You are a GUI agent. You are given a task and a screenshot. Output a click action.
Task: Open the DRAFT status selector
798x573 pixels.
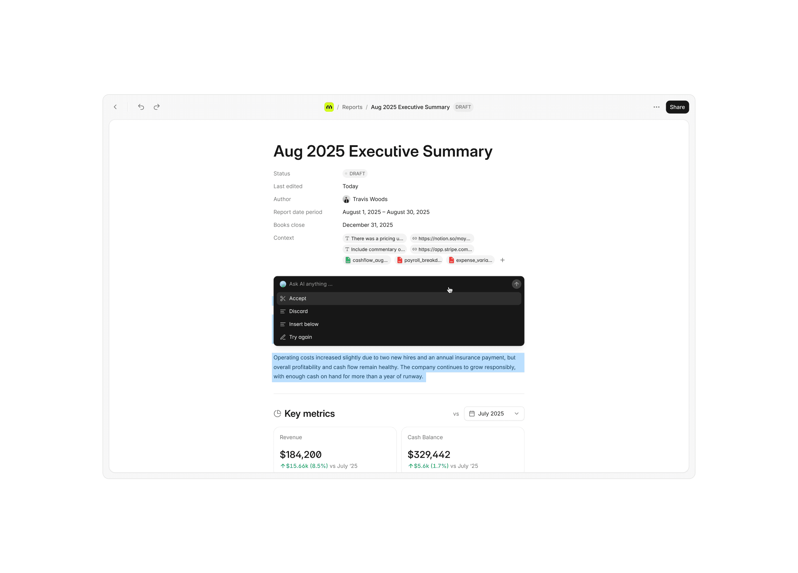[x=355, y=174]
